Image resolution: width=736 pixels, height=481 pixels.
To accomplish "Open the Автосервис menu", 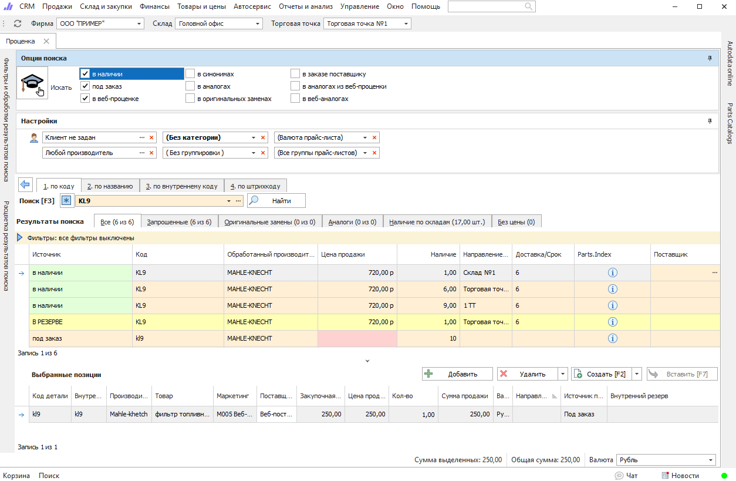I will coord(252,6).
